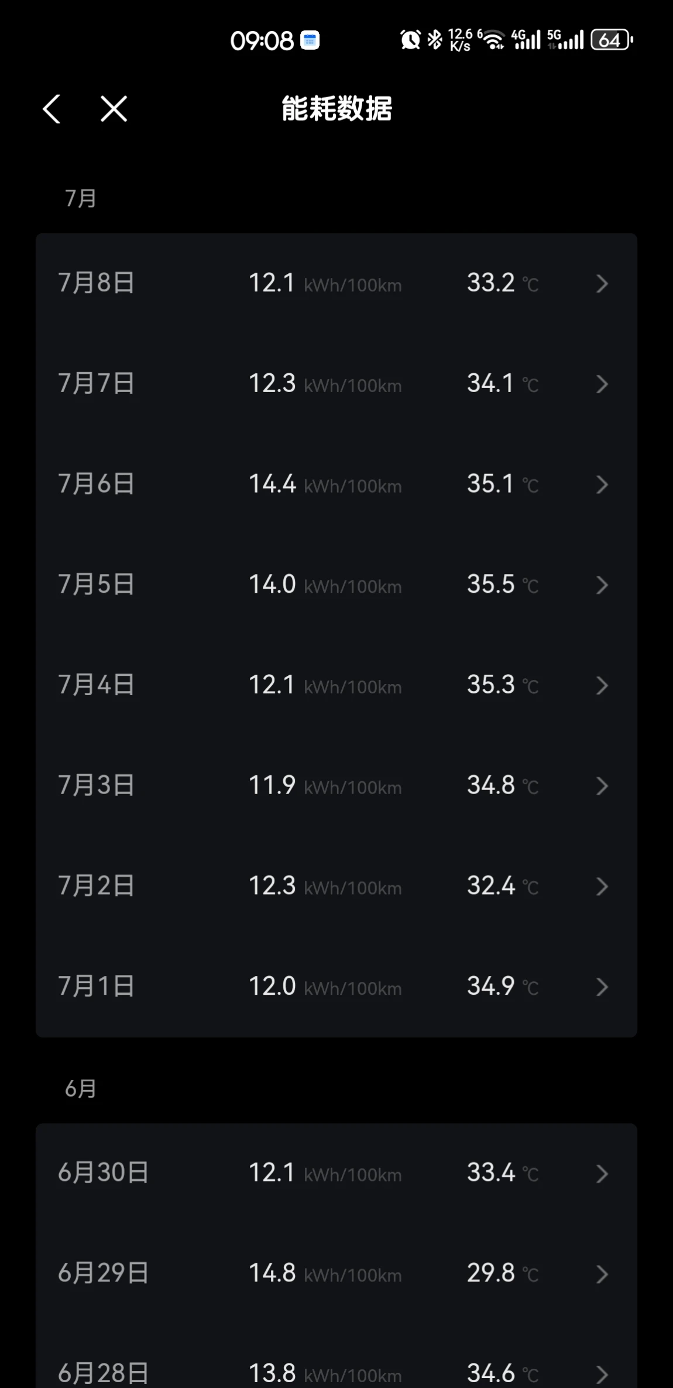Select the 7月4日 row
673x1388 pixels.
(336, 685)
